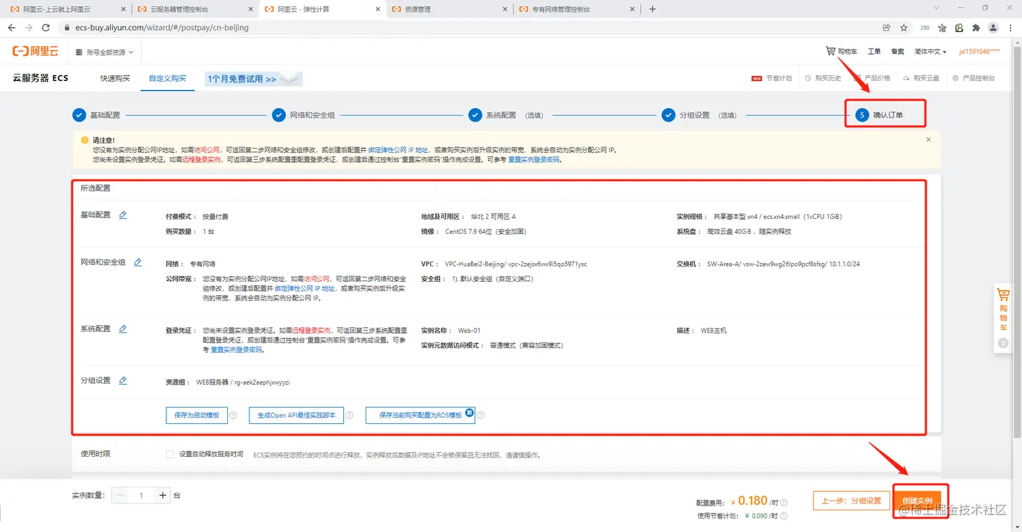Screen dimensions: 1022x532
Task: Go back in browser history
Action: [x=11, y=28]
